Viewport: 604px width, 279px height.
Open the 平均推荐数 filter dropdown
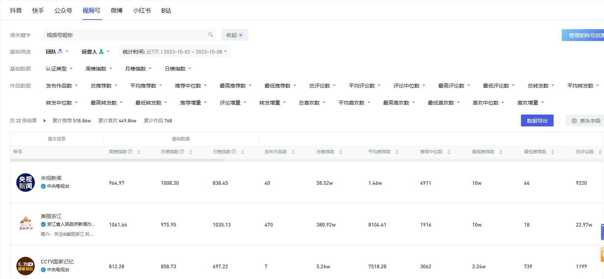146,86
